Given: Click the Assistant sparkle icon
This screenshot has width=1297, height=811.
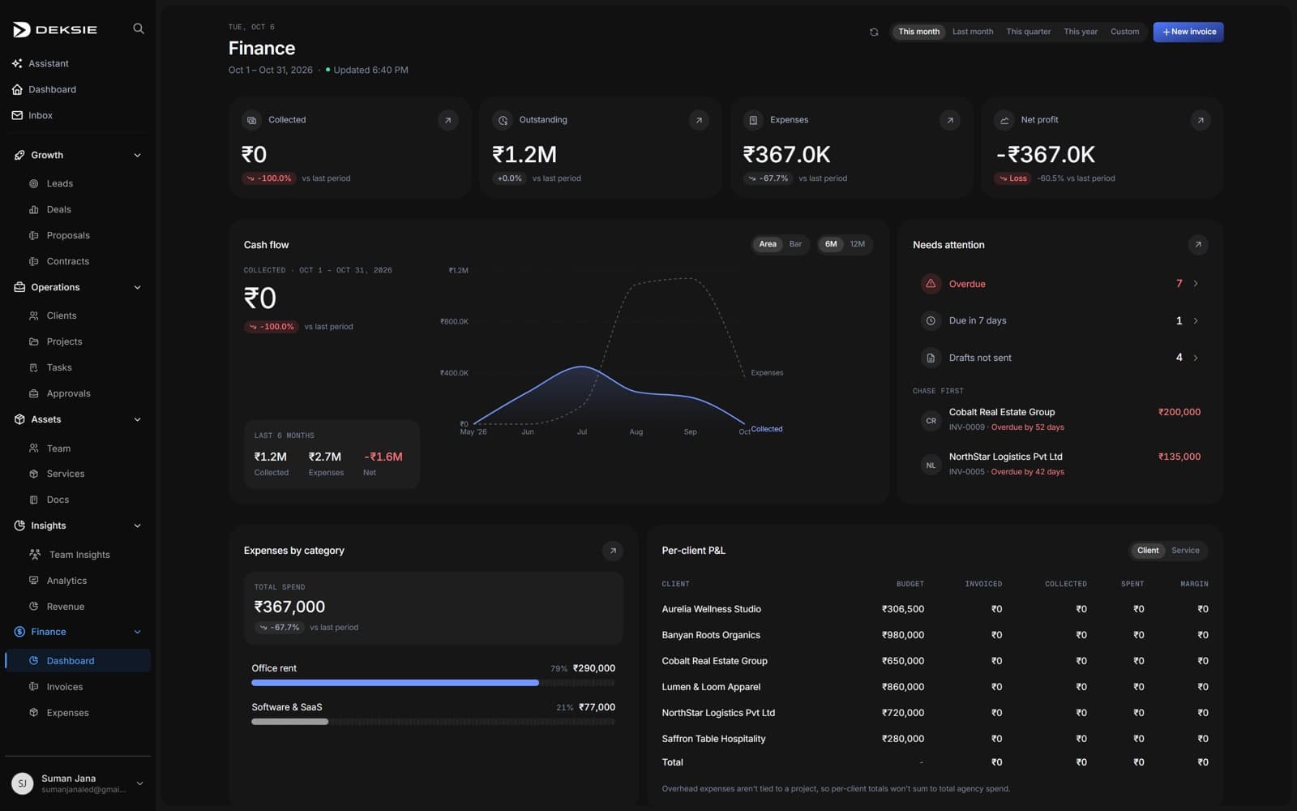Looking at the screenshot, I should pyautogui.click(x=17, y=63).
